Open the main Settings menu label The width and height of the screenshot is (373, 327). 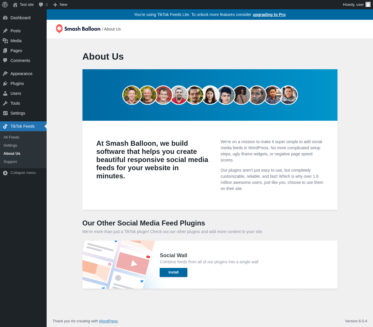18,113
